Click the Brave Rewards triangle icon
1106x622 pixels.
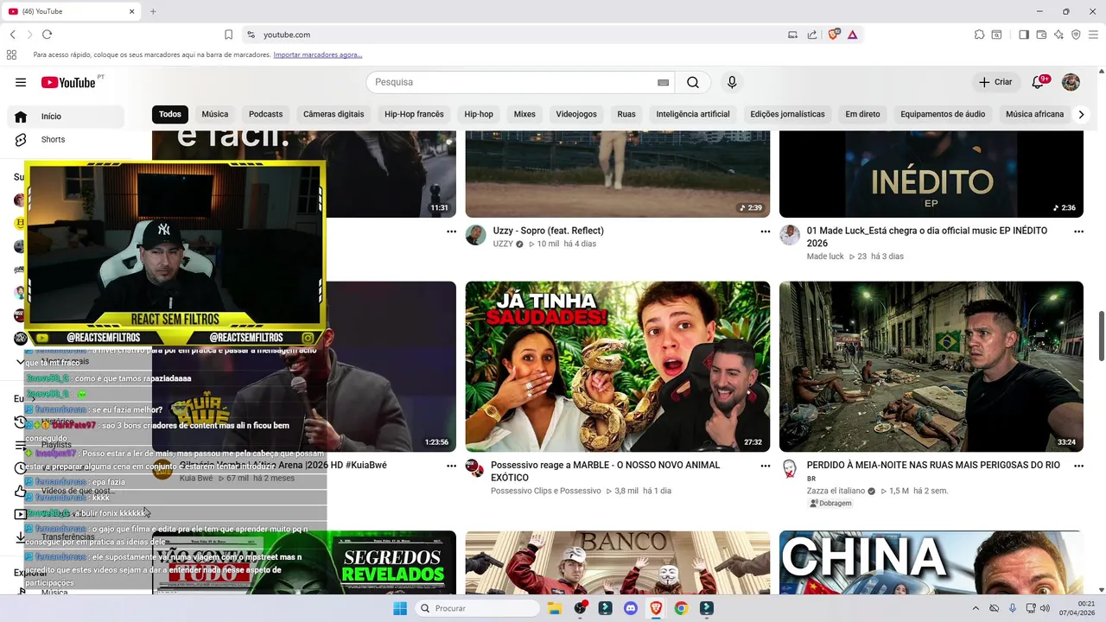click(x=852, y=35)
